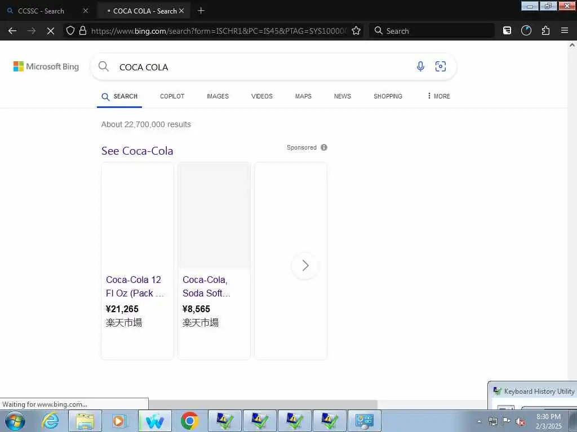Click the vertical scrollbar up arrow
The width and height of the screenshot is (577, 432).
[x=572, y=45]
